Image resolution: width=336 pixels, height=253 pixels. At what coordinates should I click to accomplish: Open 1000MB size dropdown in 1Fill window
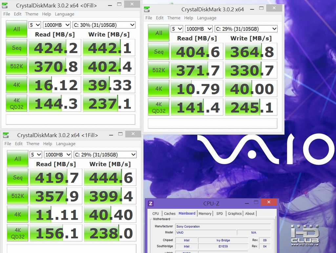(x=58, y=155)
